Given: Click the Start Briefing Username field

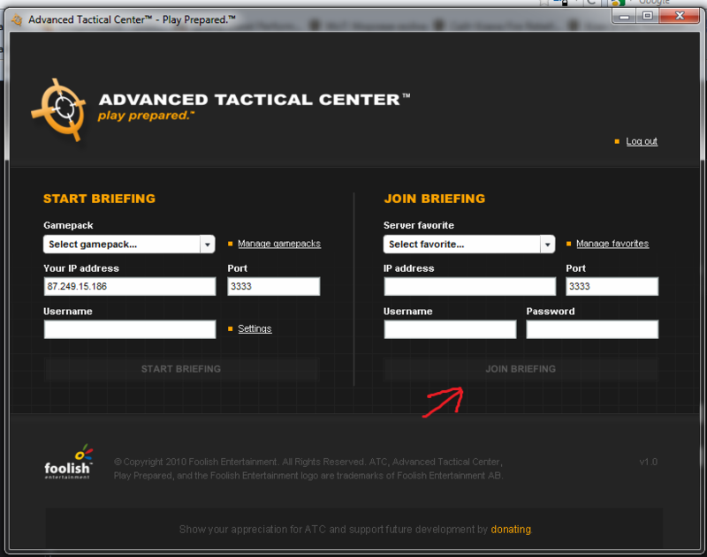Looking at the screenshot, I should tap(129, 329).
